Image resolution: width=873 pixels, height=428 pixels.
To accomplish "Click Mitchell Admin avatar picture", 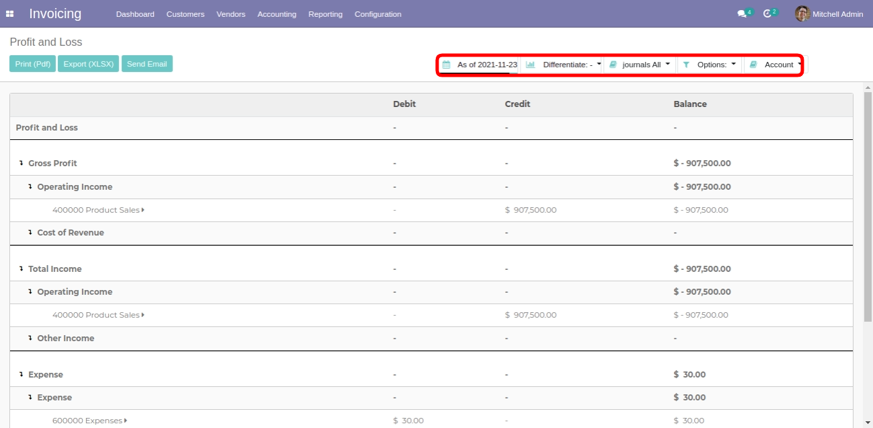I will pos(802,14).
